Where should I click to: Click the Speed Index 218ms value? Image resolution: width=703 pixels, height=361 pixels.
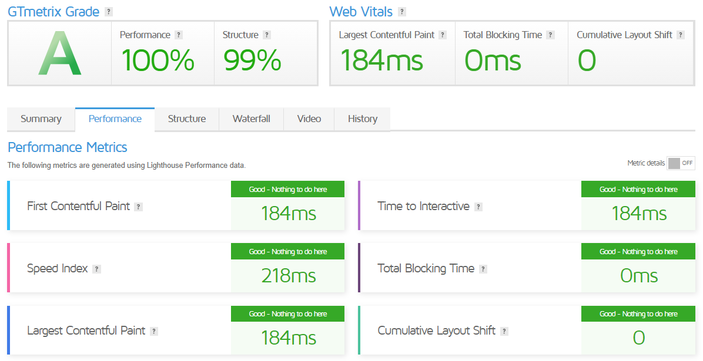(x=289, y=276)
